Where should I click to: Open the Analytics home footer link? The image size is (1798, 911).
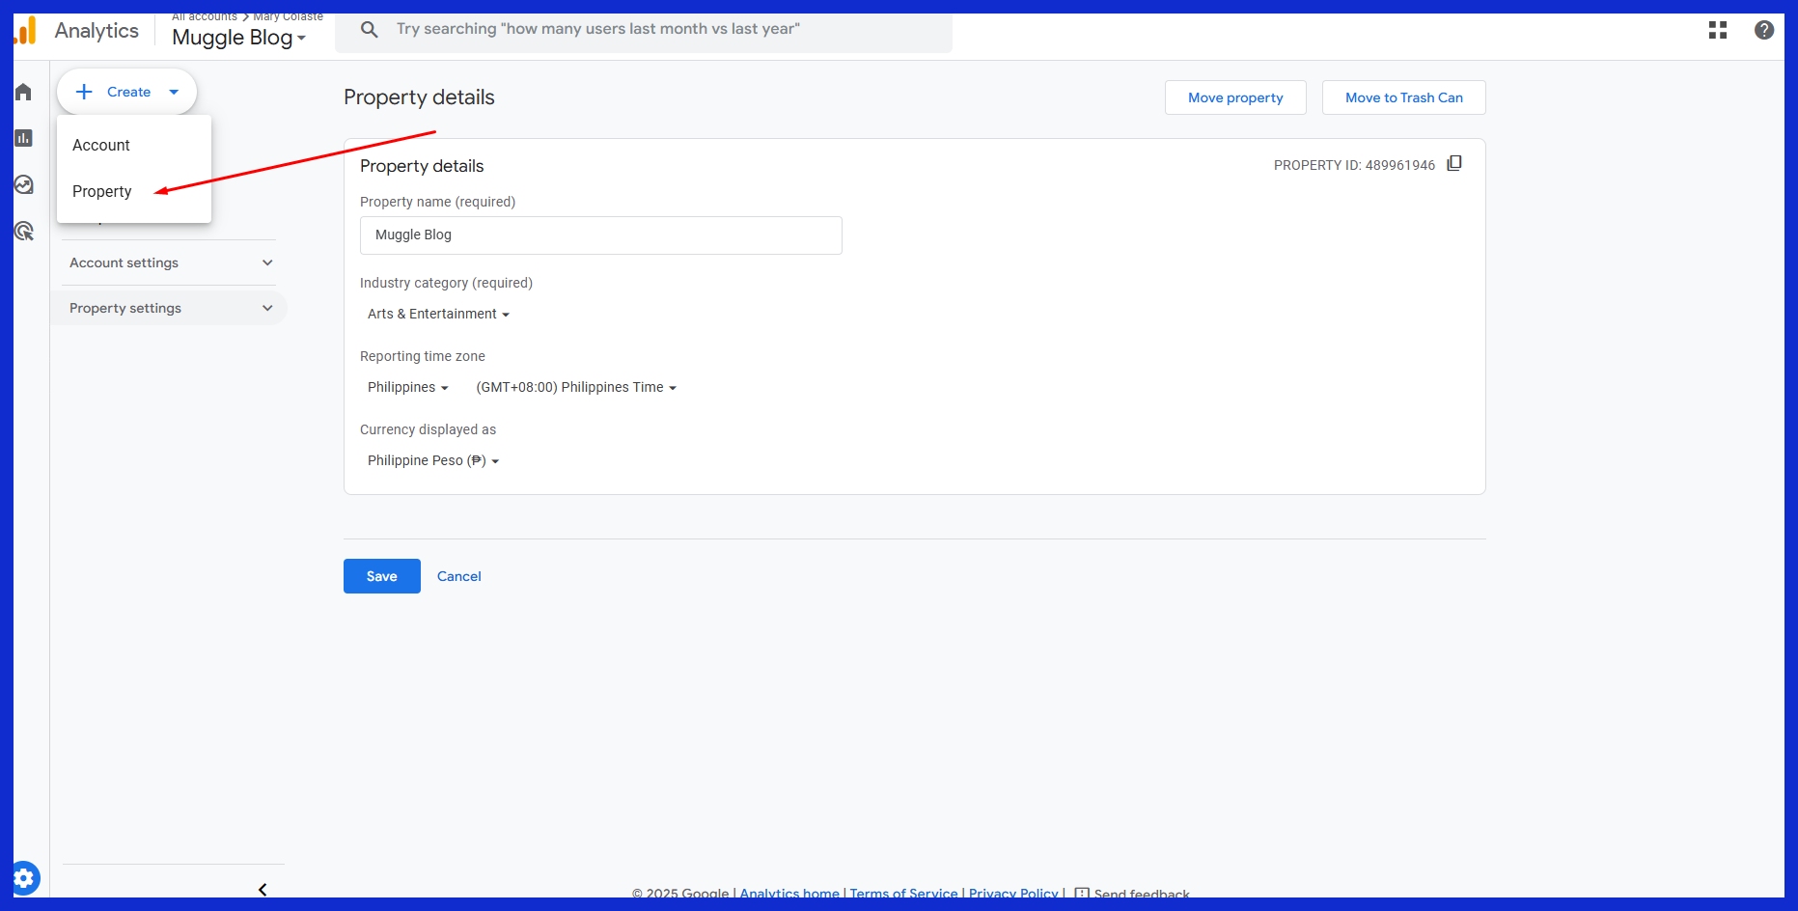pos(789,894)
